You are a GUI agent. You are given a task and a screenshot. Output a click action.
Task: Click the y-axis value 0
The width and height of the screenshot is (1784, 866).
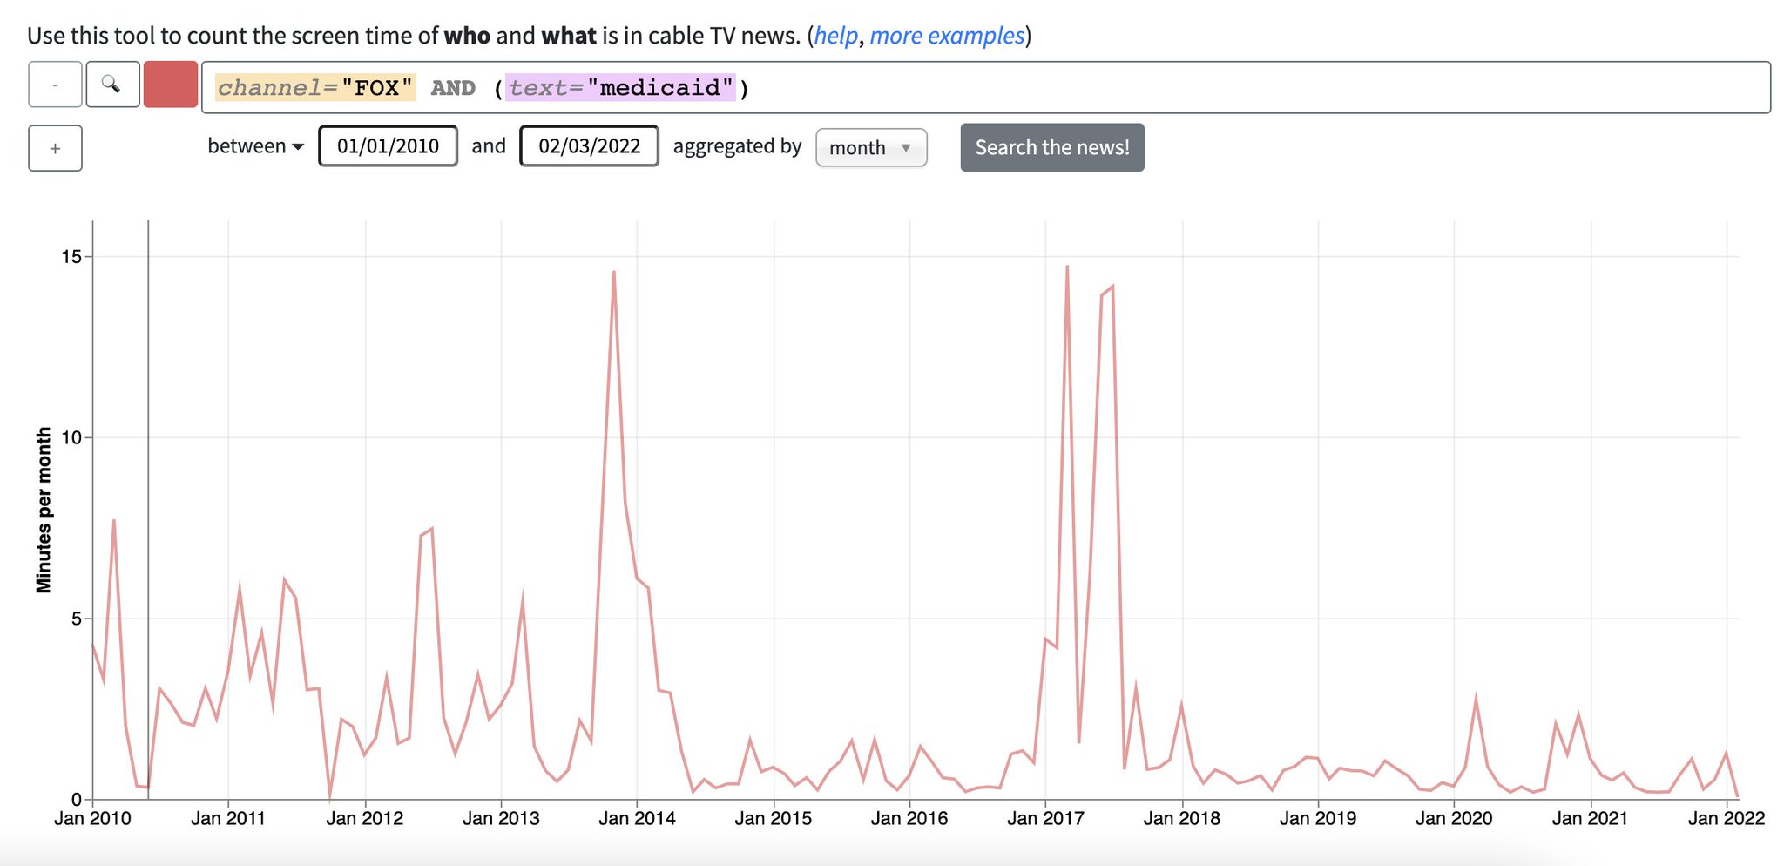click(x=77, y=799)
